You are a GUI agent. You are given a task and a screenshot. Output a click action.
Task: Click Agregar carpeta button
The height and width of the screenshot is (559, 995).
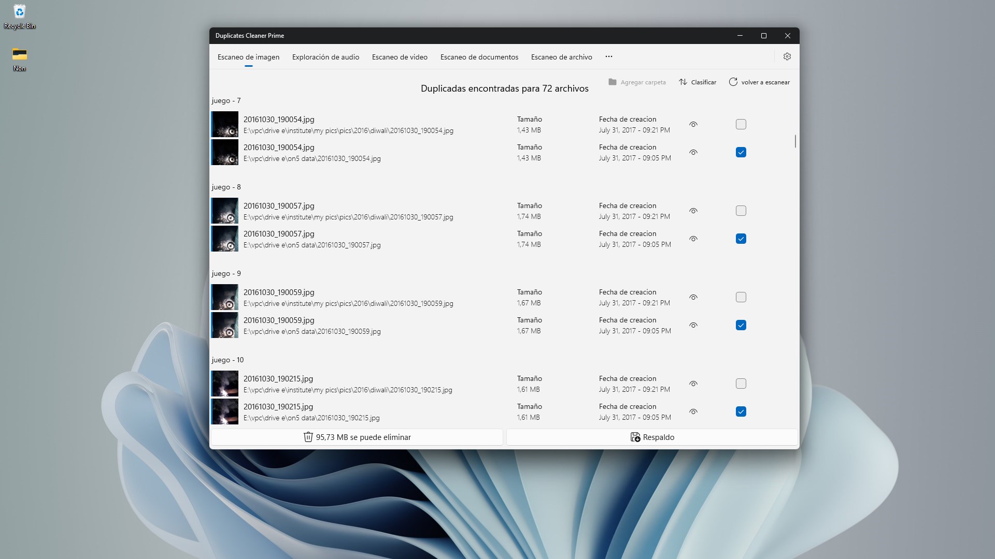click(637, 82)
